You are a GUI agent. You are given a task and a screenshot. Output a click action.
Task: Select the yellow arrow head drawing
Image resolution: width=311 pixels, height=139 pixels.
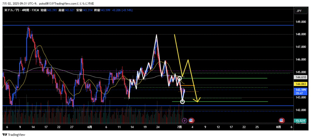pos(198,100)
